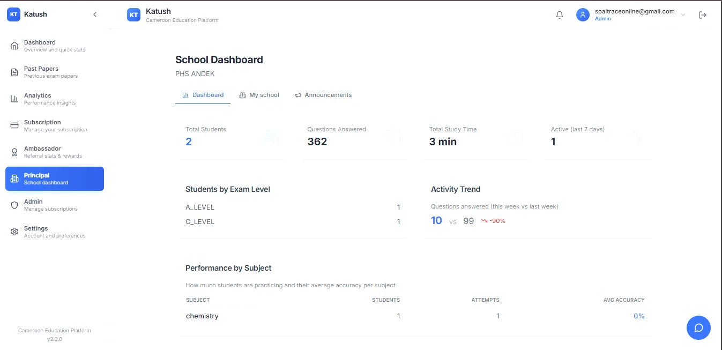Viewport: 722px width, 350px height.
Task: Click the Ambassador ribbon badge icon
Action: point(14,152)
